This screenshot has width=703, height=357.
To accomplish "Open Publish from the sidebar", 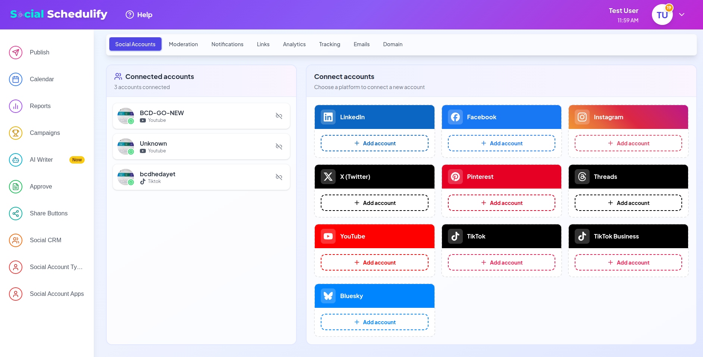I will pos(15,52).
